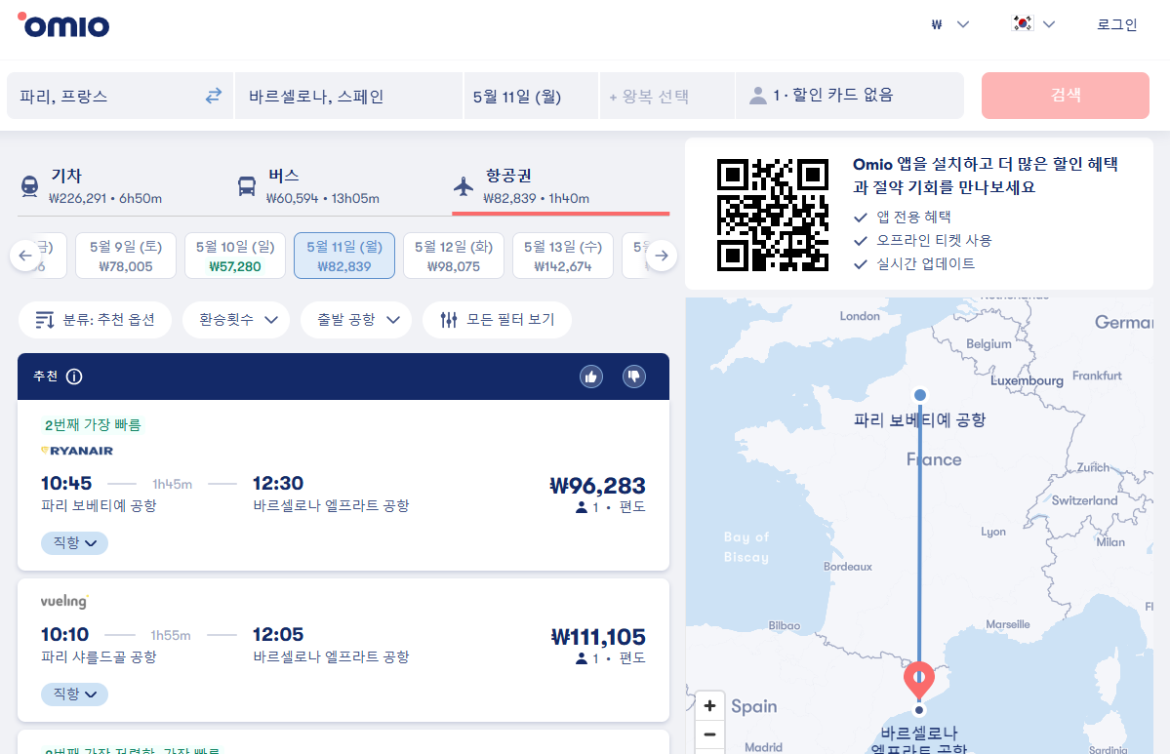The height and width of the screenshot is (754, 1170).
Task: Select the 5월 10일 (일) date tab
Action: (x=235, y=256)
